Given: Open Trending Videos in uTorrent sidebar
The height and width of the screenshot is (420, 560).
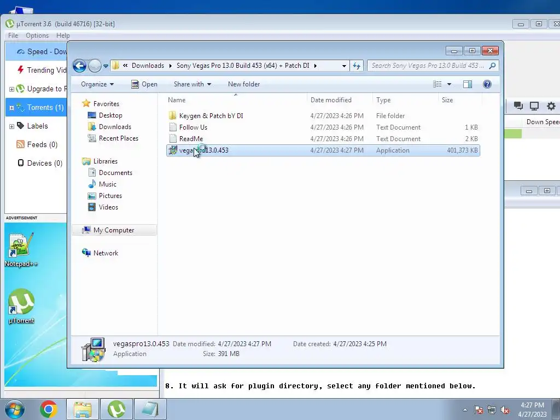Looking at the screenshot, I should point(42,71).
